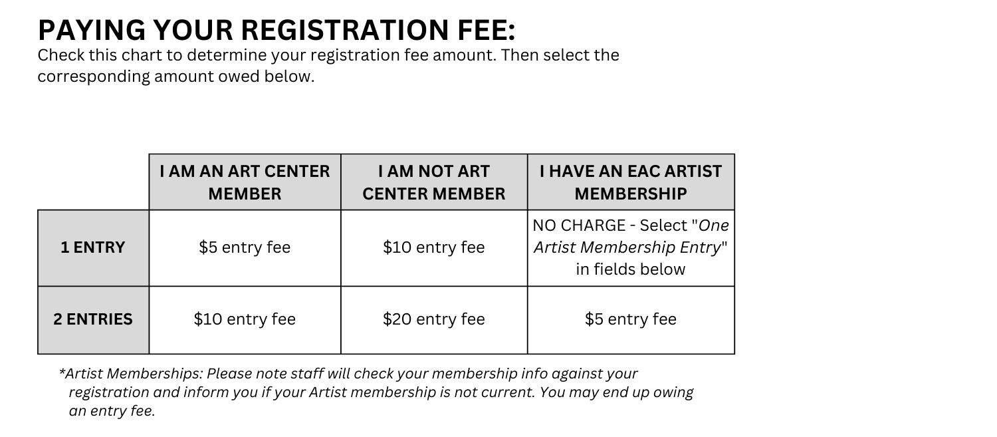997x437 pixels.
Task: Click the empty top-left table corner area
Action: point(93,182)
